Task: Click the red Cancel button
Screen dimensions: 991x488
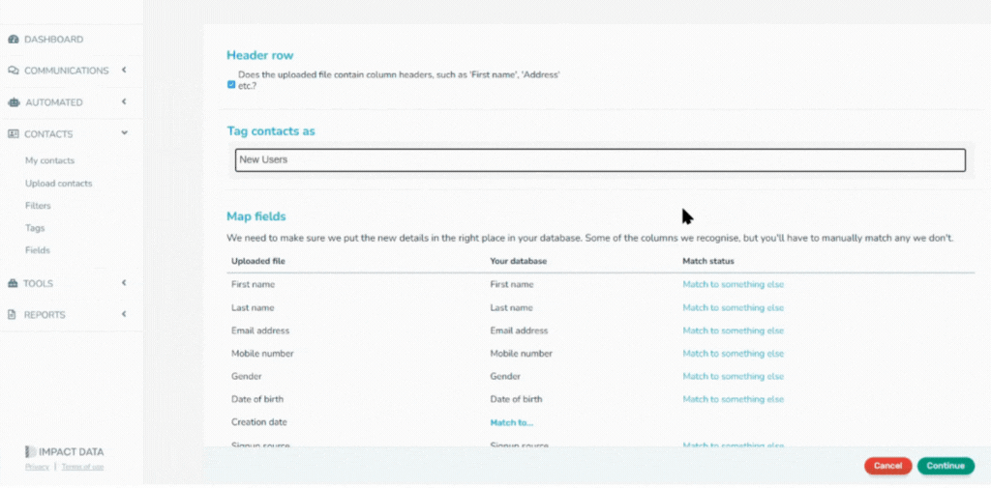Action: (888, 466)
